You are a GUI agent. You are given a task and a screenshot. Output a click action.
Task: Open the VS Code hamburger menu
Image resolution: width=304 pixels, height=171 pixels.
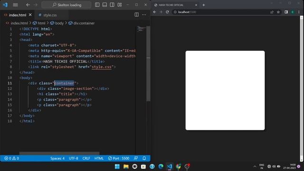(x=15, y=5)
